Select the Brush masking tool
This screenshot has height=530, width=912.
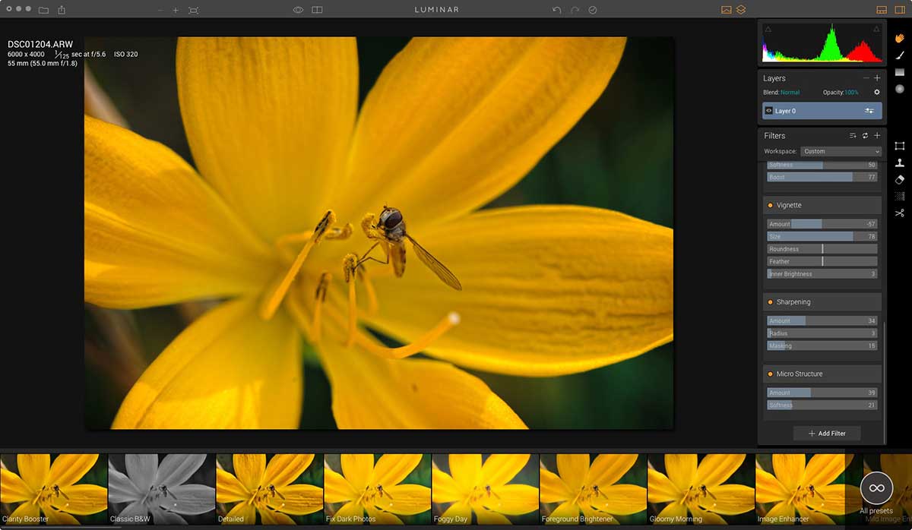pos(900,55)
